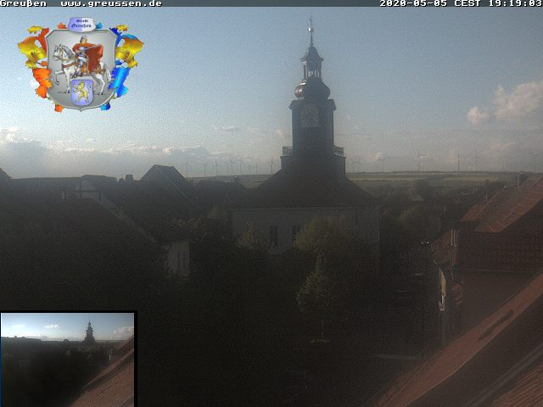
Task: Click the date 2020-05-05 in the header
Action: tap(413, 3)
